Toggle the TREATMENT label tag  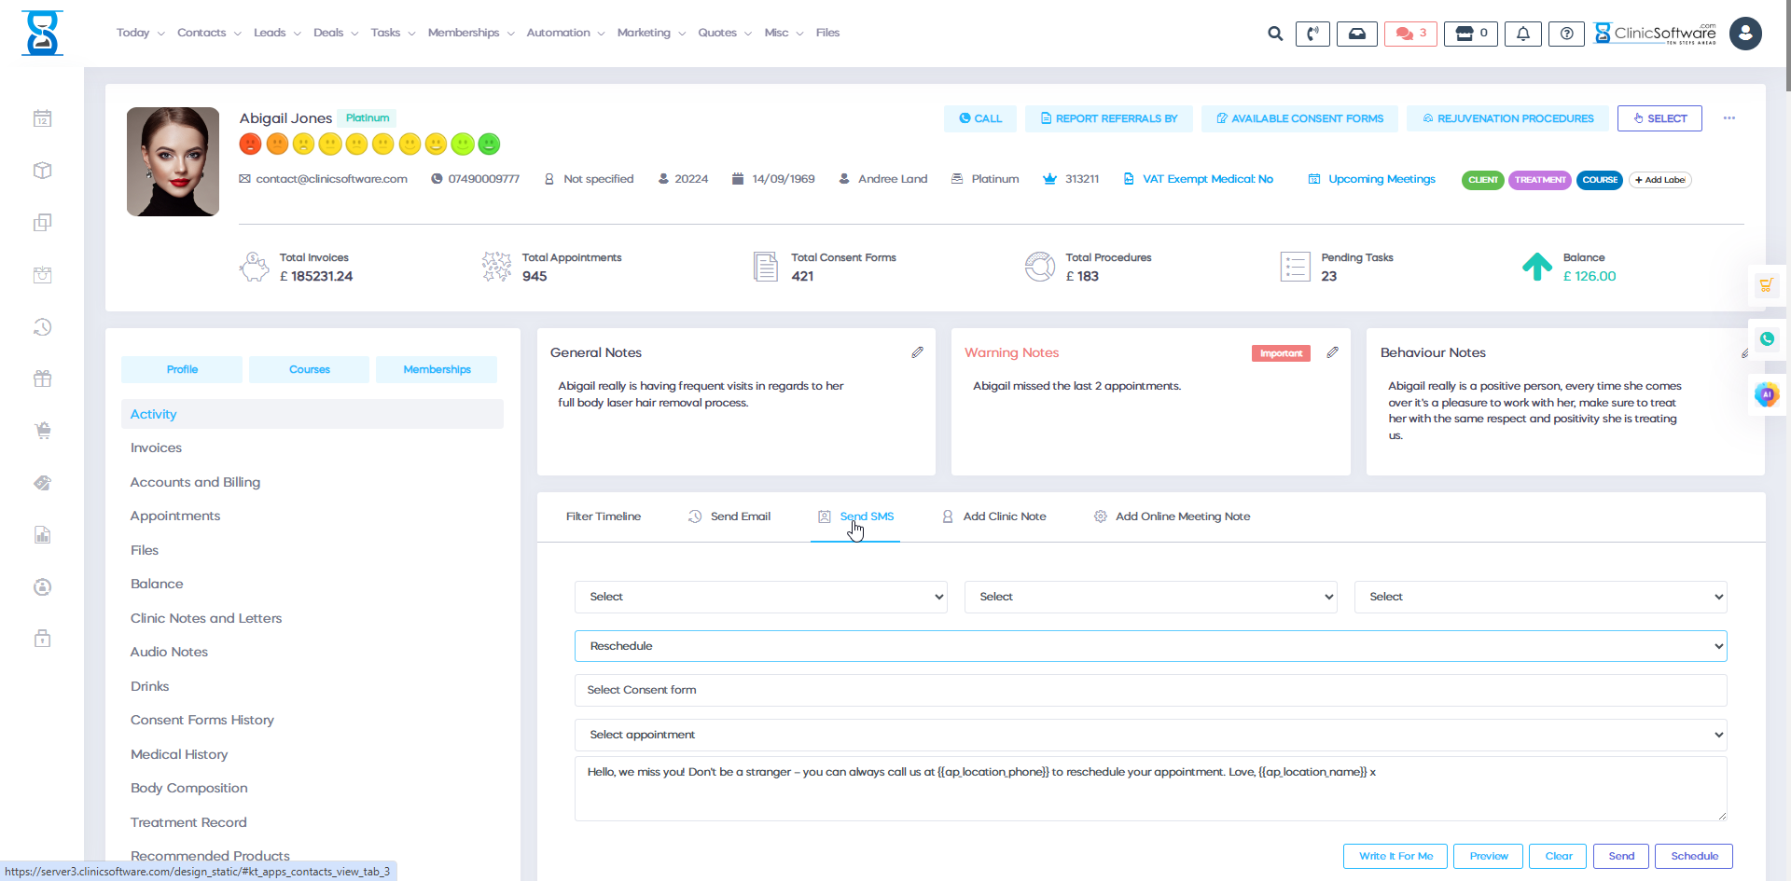(x=1539, y=180)
